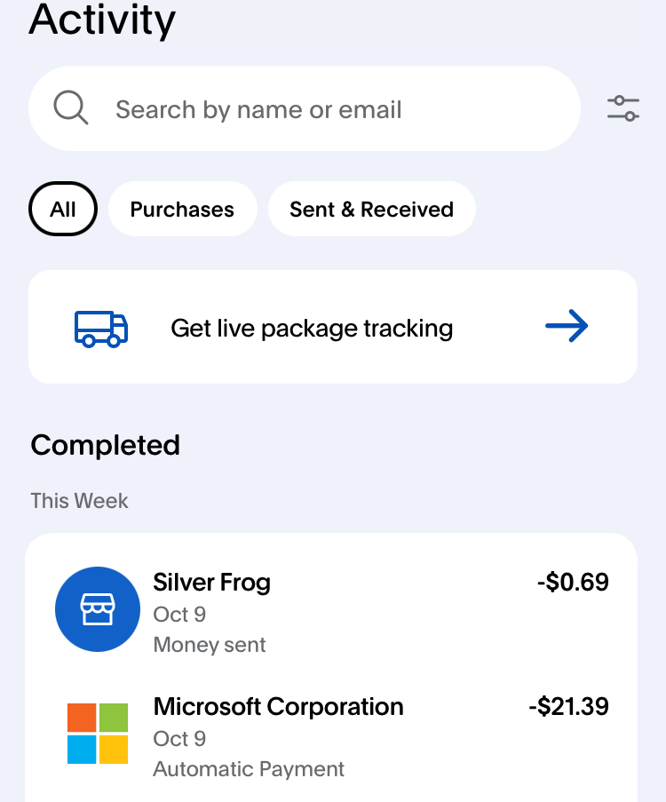The height and width of the screenshot is (802, 666).
Task: Open the filter sliders icon
Action: [623, 108]
